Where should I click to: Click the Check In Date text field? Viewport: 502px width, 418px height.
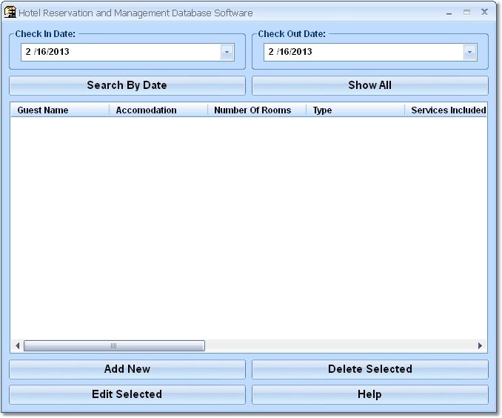click(118, 52)
